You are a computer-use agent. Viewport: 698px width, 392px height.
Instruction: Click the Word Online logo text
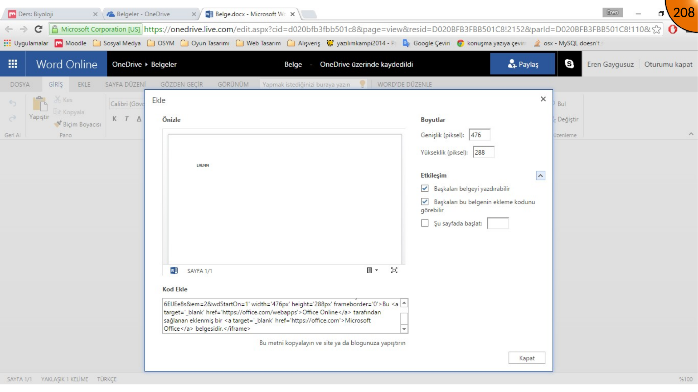[66, 64]
